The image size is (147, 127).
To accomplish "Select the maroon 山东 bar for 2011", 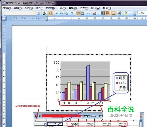I will click(78, 93).
